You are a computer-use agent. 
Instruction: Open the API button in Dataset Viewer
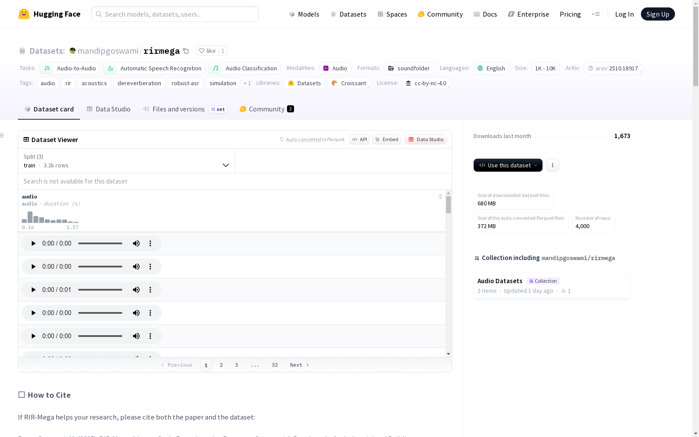pyautogui.click(x=360, y=139)
